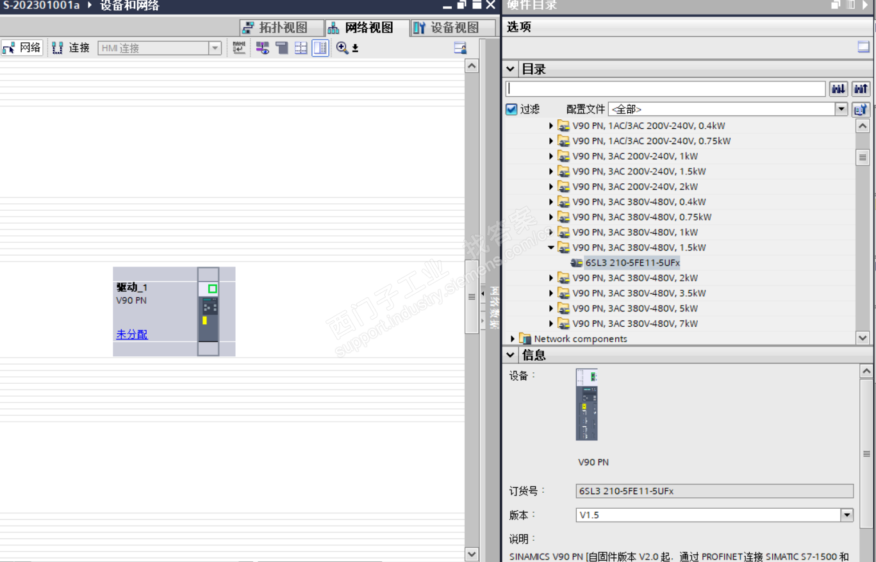The height and width of the screenshot is (562, 876).
Task: Open the zoom level dropdown arrow
Action: (356, 49)
